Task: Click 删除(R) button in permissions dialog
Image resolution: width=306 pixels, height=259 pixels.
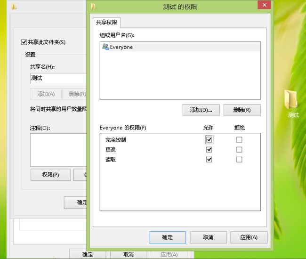Action: [242, 110]
